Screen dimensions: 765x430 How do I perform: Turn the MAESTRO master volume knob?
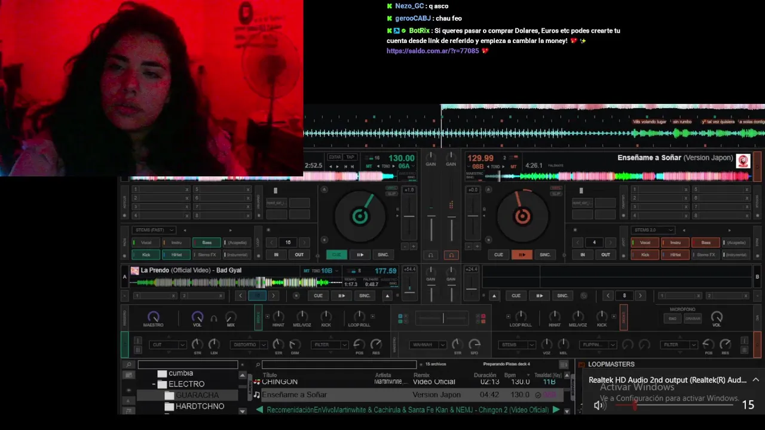pyautogui.click(x=153, y=317)
